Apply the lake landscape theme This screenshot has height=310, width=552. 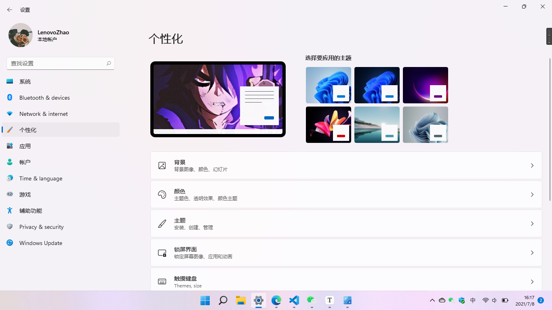click(377, 125)
